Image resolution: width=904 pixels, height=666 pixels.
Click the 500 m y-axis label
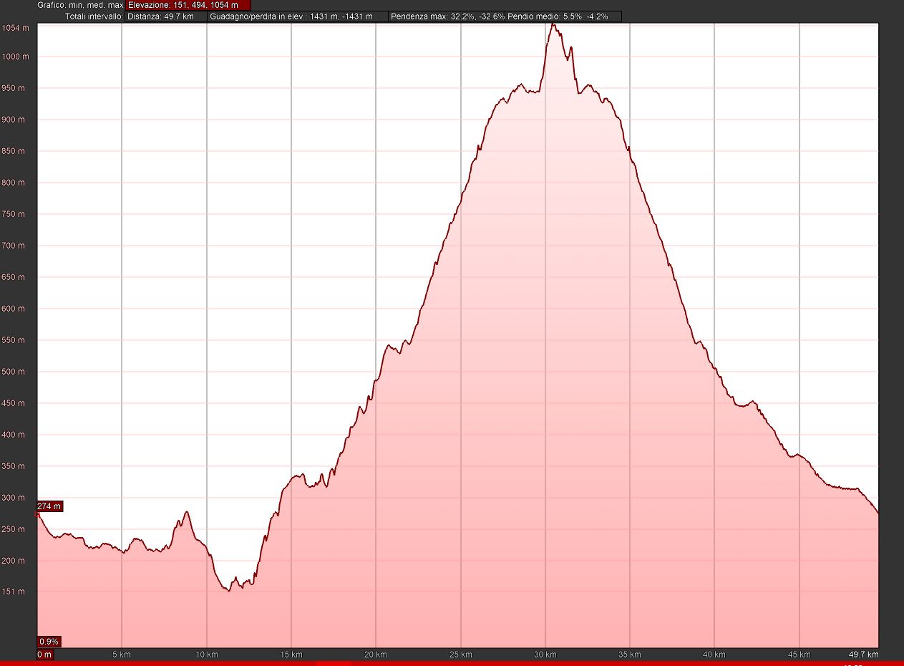15,372
